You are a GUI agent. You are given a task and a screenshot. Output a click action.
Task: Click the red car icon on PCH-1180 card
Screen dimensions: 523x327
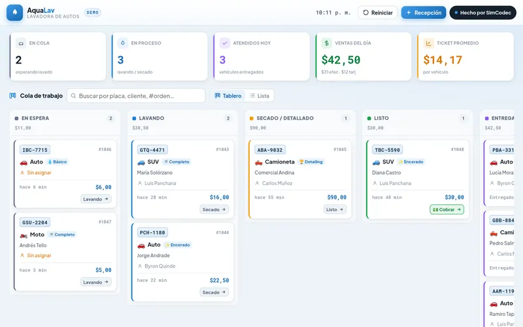tap(141, 245)
